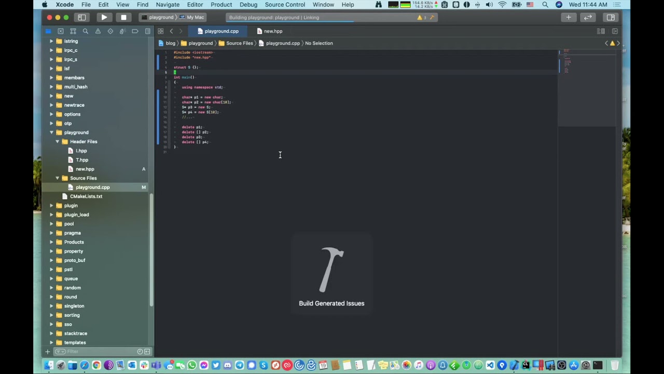Toggle the navigator sidebar visibility button
The image size is (664, 374).
click(81, 17)
